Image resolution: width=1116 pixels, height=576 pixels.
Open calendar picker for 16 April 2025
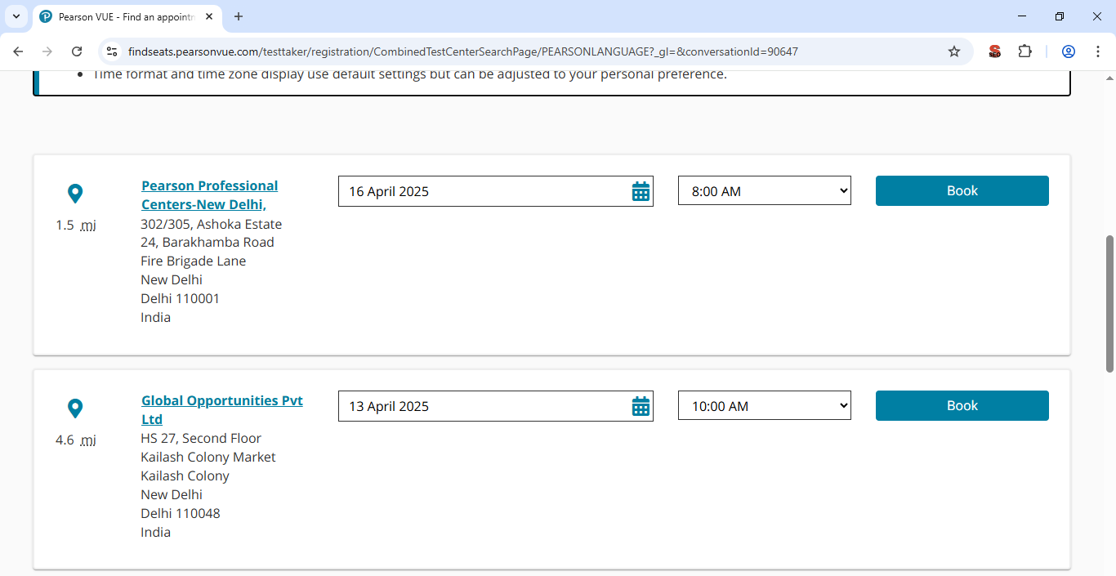(x=641, y=191)
